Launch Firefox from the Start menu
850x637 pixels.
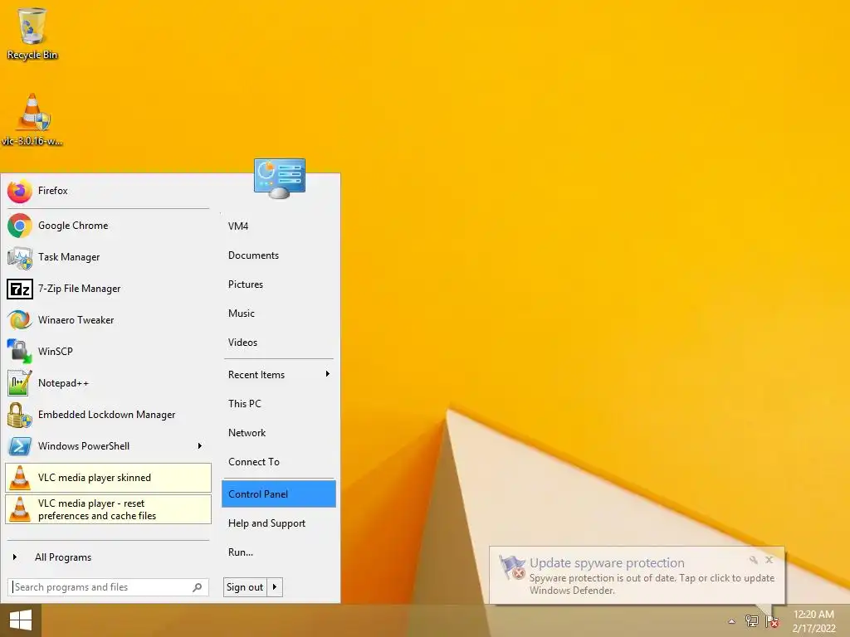tap(107, 191)
